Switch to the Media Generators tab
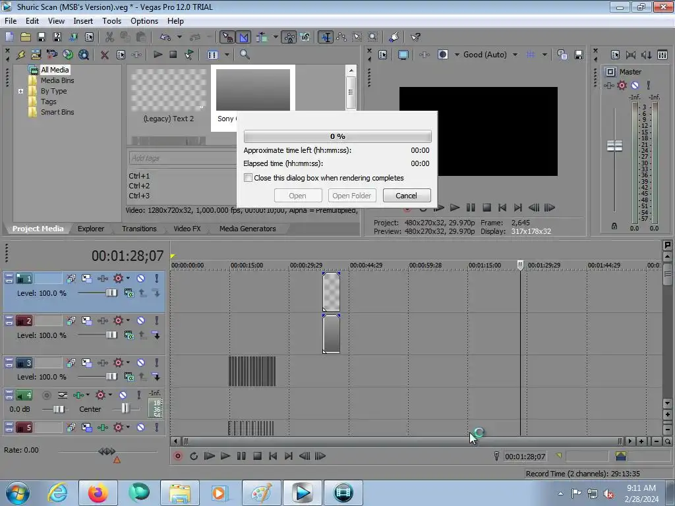The width and height of the screenshot is (675, 506). [x=248, y=229]
